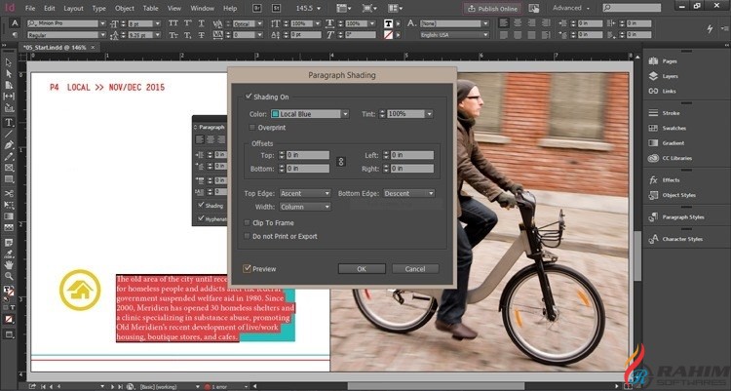Check the Clip To Frame option
Screen dimensions: 731x391
248,223
